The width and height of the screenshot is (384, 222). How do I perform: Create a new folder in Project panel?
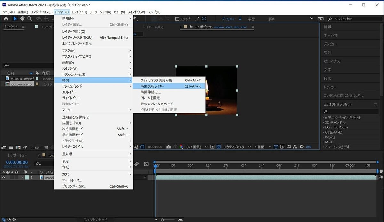click(11, 148)
